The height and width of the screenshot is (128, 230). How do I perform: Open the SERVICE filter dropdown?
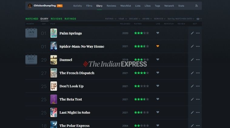click(x=160, y=19)
